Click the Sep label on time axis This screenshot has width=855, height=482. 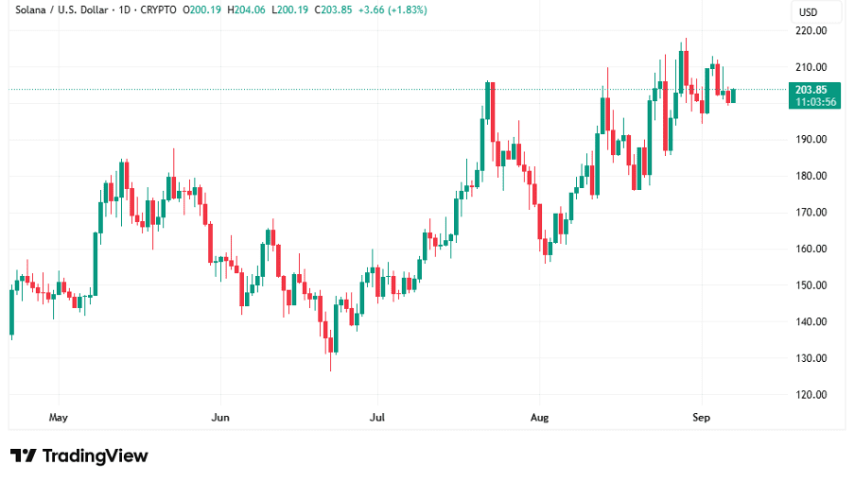pos(701,416)
